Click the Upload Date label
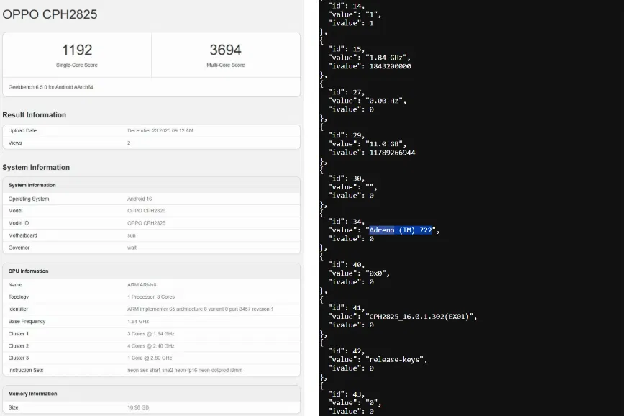Image resolution: width=625 pixels, height=416 pixels. (22, 130)
